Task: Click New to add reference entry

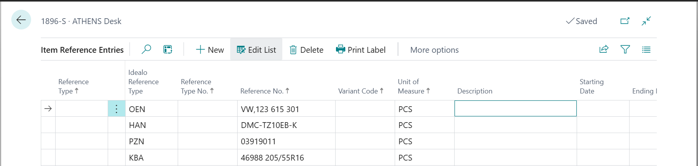Action: coord(210,50)
